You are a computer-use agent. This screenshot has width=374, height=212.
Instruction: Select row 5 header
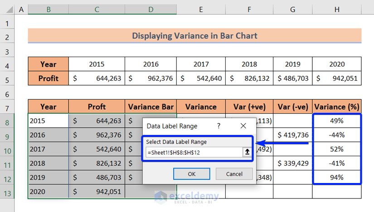tap(7, 78)
